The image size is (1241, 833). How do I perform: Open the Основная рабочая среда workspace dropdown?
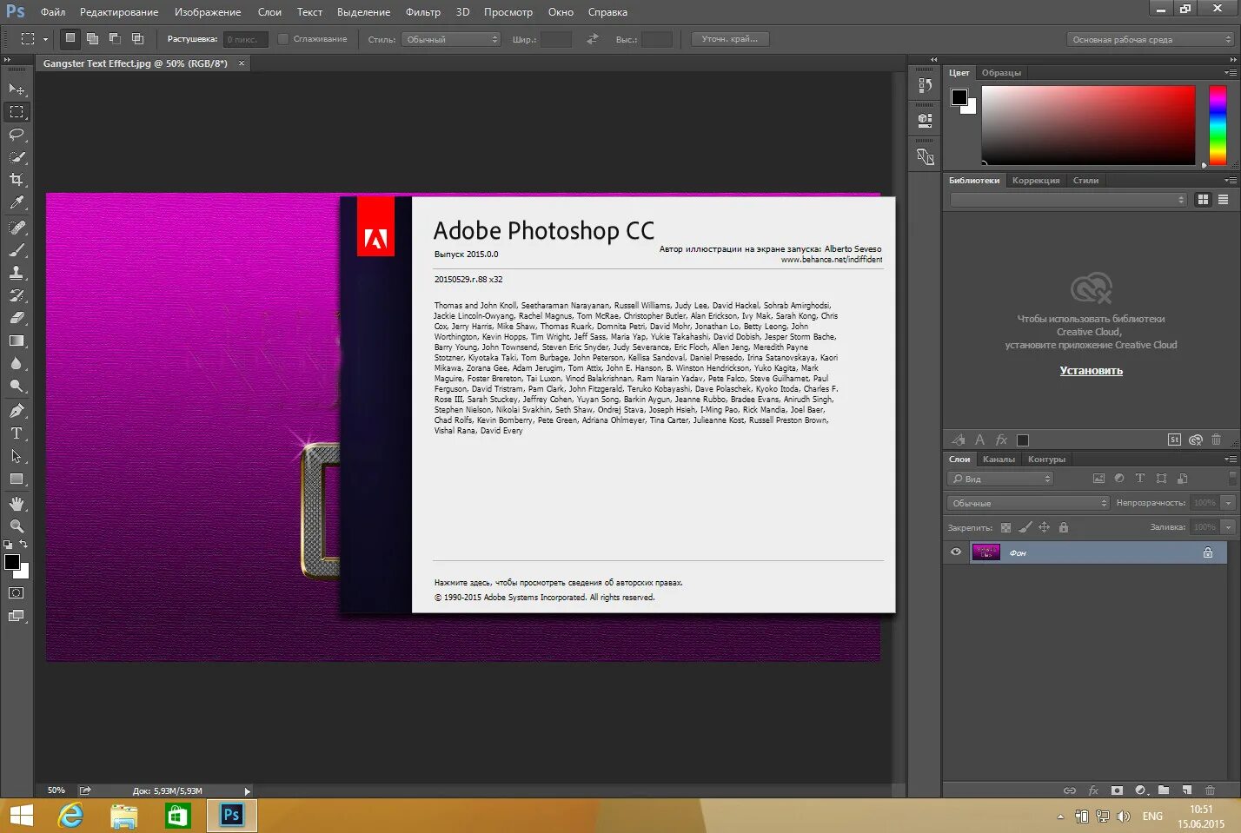click(x=1151, y=39)
